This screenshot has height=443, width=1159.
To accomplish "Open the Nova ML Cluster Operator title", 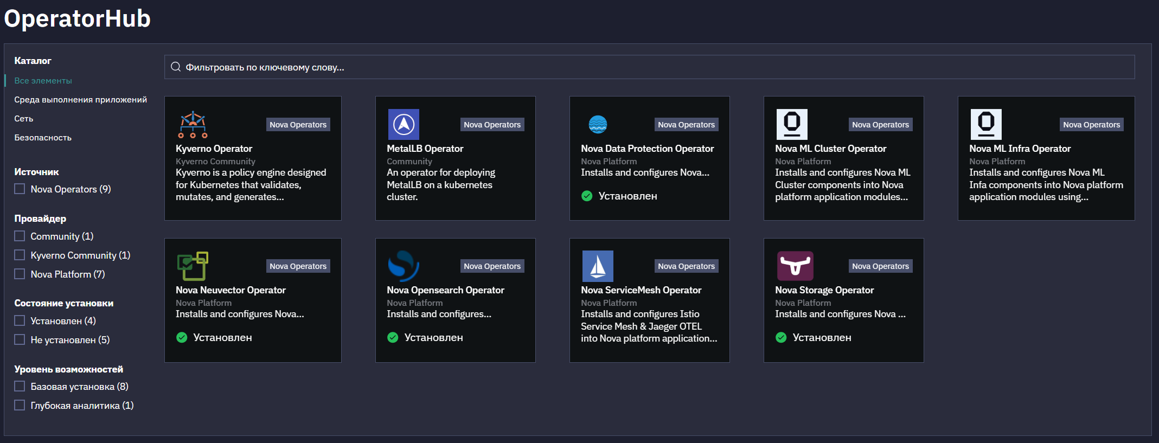I will click(830, 148).
